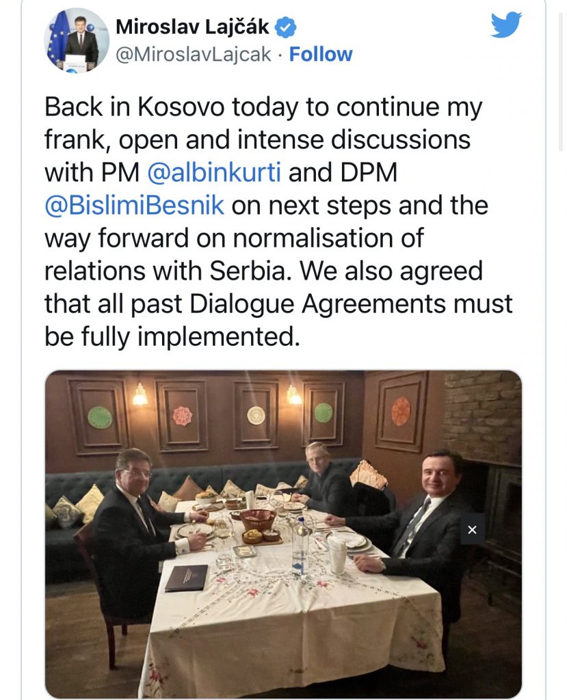Click the leftmost green wall ornament
This screenshot has width=567, height=700.
pos(100,417)
